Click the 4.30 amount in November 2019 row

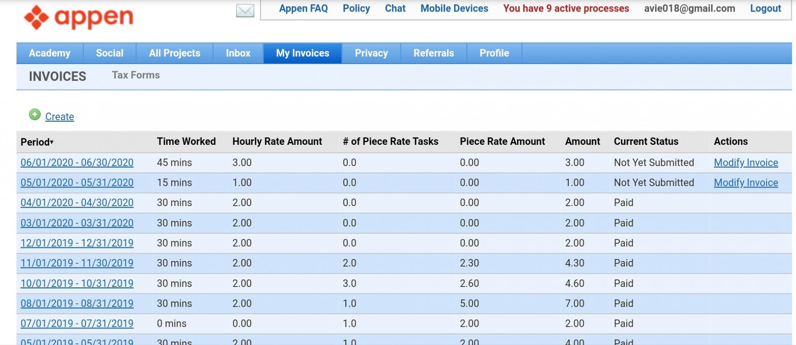(575, 263)
